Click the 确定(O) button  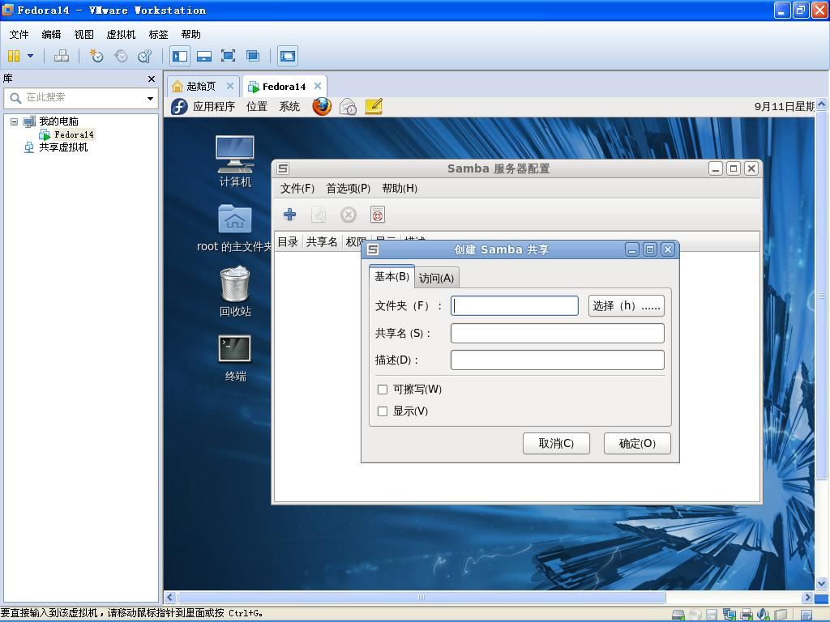[x=637, y=443]
